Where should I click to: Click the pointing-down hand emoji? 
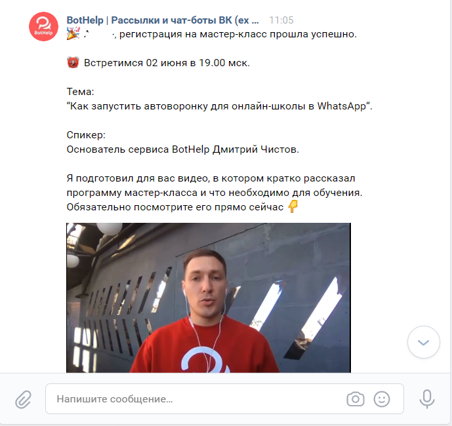pos(293,206)
